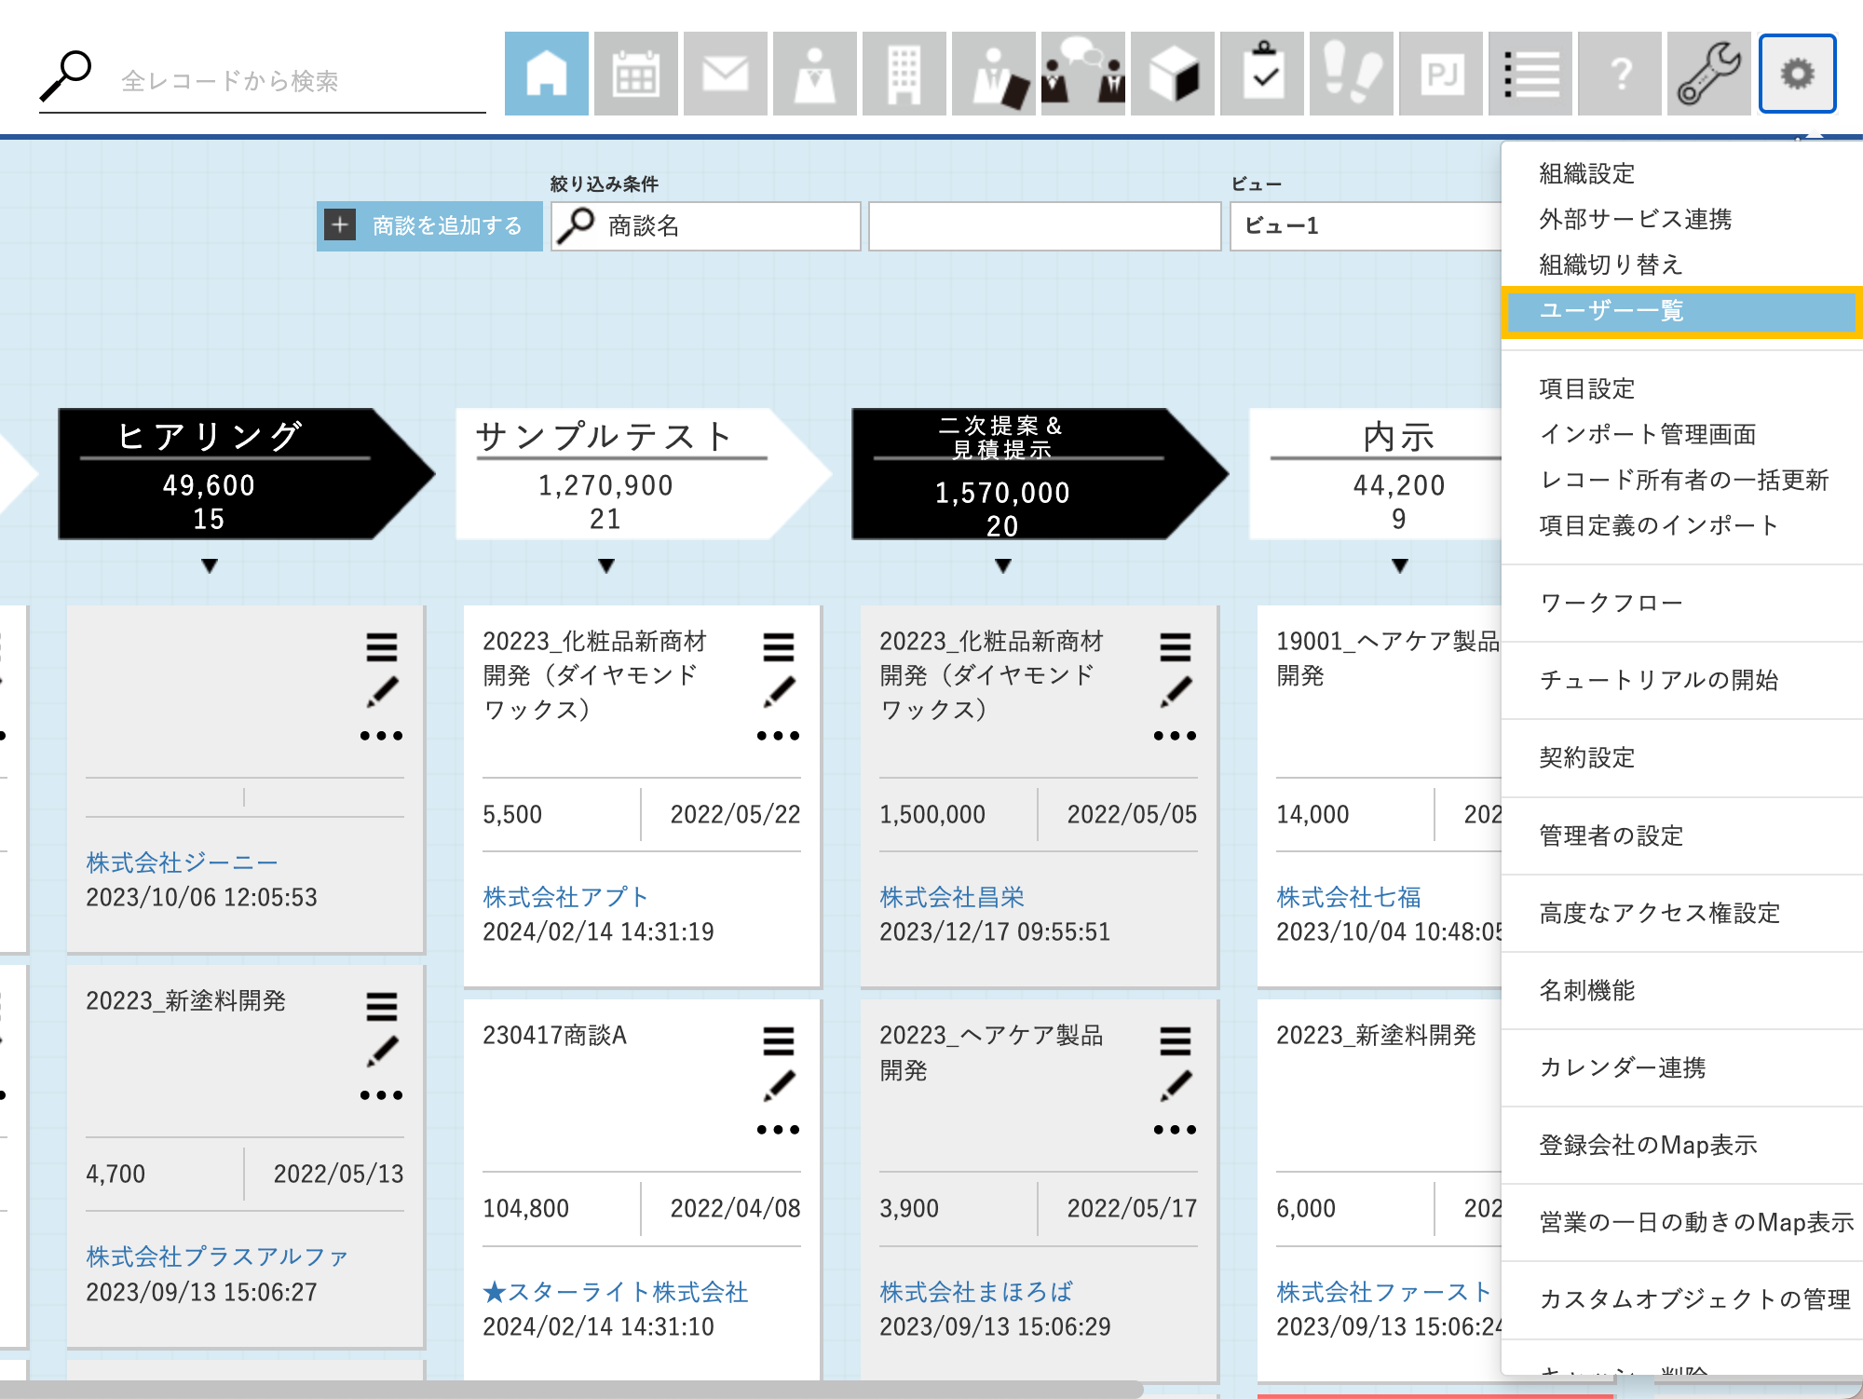Viewport: 1863px width, 1399px height.
Task: Click the global search magnifier icon
Action: pyautogui.click(x=65, y=75)
